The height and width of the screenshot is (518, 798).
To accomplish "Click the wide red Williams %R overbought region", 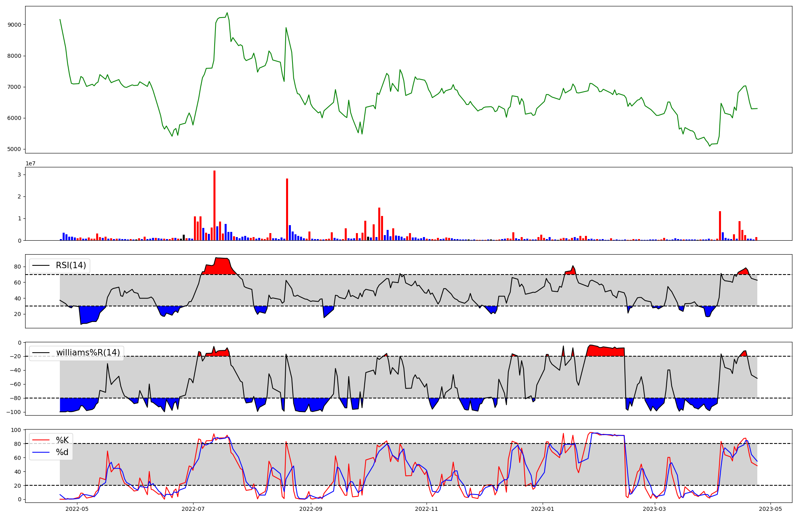I will tap(604, 351).
